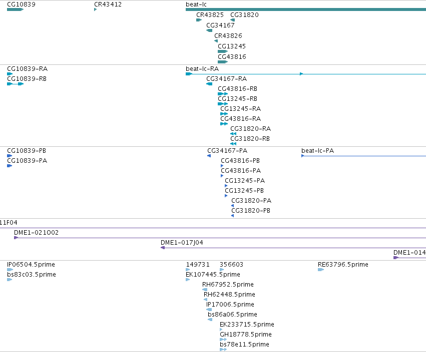Select the beat-Ic-PA protein label
This screenshot has height=352, width=426.
(318, 151)
